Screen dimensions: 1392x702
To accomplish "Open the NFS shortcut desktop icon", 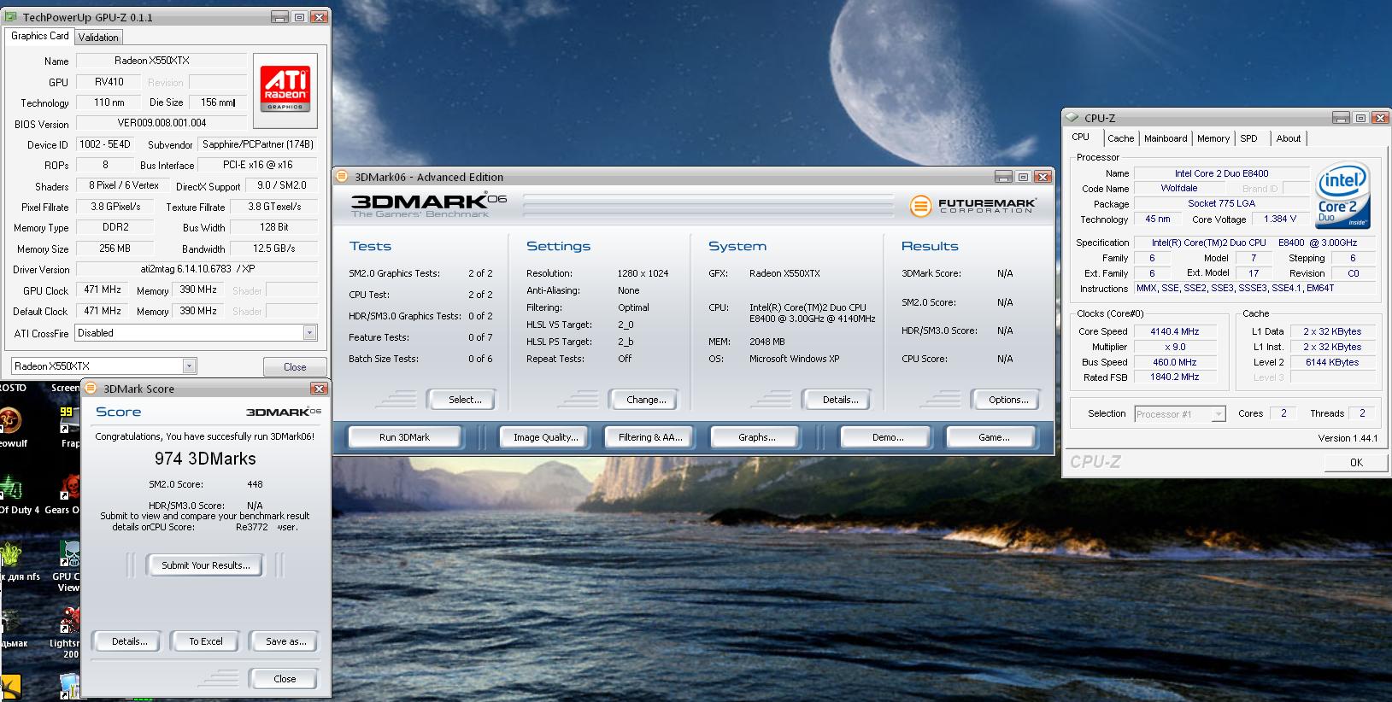I will click(17, 559).
